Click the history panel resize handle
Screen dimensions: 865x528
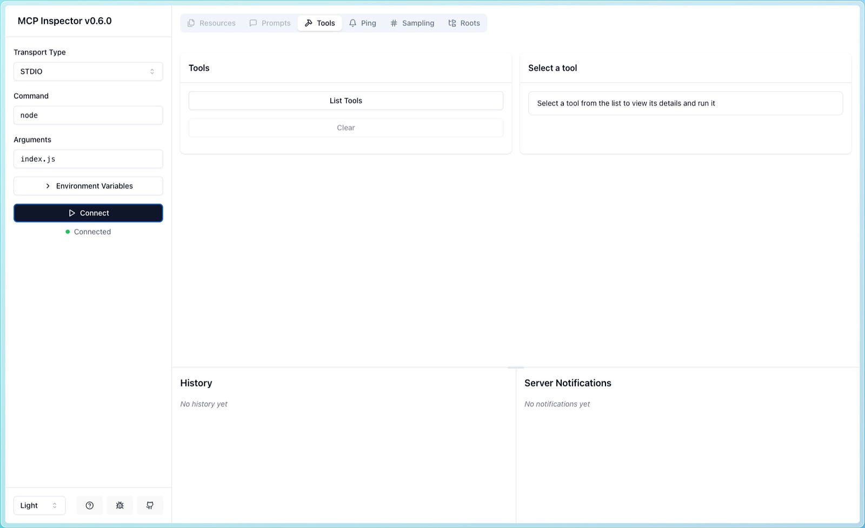[516, 367]
